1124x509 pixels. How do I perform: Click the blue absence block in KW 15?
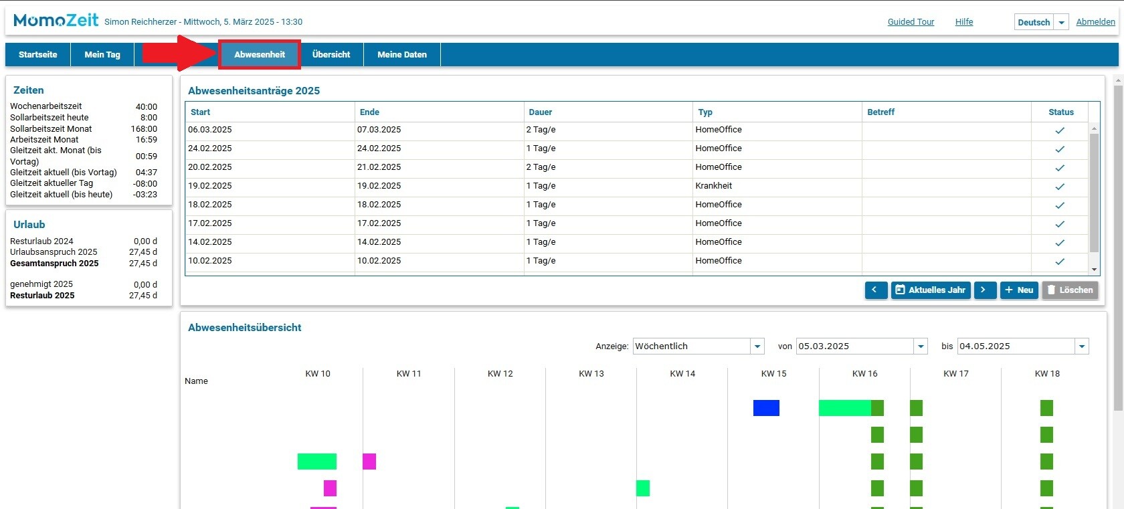[766, 408]
